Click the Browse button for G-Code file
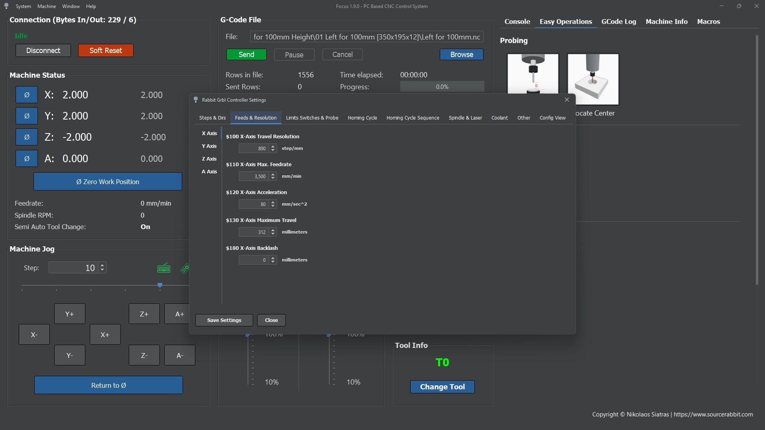The width and height of the screenshot is (765, 430). pyautogui.click(x=461, y=55)
